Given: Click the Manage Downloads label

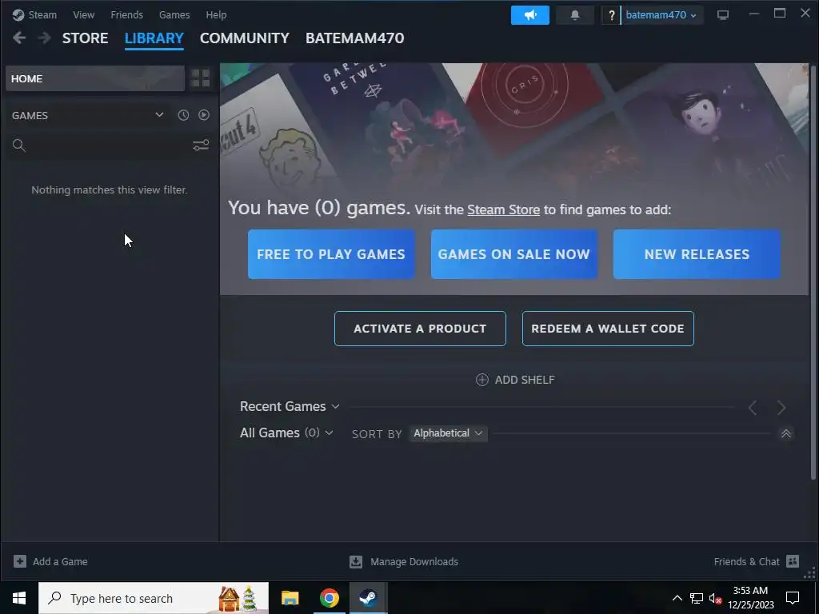Looking at the screenshot, I should [414, 562].
